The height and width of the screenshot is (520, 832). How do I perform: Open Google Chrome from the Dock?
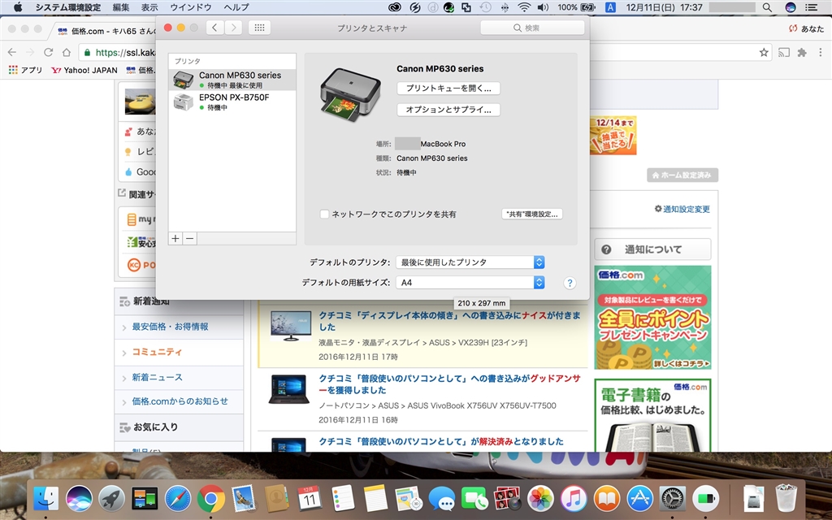(x=211, y=498)
